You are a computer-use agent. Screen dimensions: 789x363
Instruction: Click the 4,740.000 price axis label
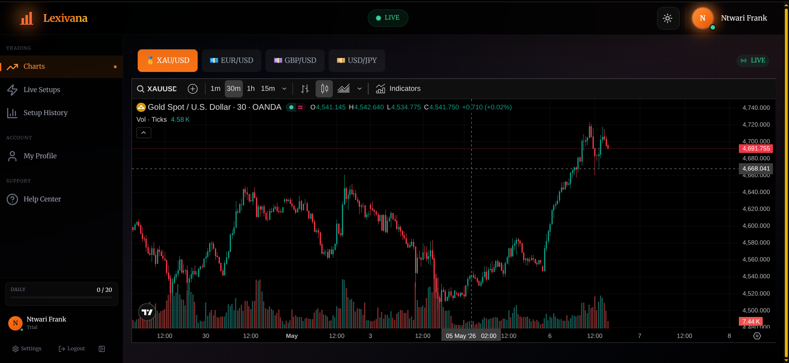[x=756, y=108]
